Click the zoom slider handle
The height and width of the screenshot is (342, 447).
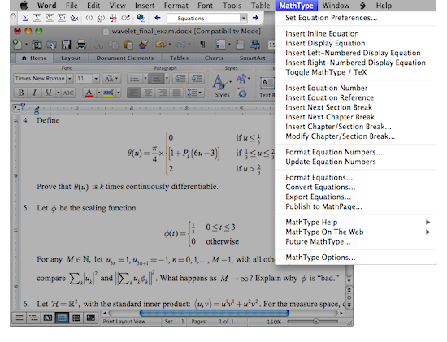click(x=316, y=322)
